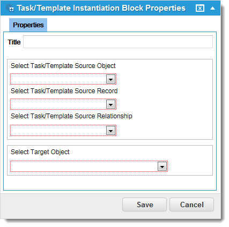Image resolution: width=229 pixels, height=227 pixels.
Task: Save the block properties
Action: (144, 205)
